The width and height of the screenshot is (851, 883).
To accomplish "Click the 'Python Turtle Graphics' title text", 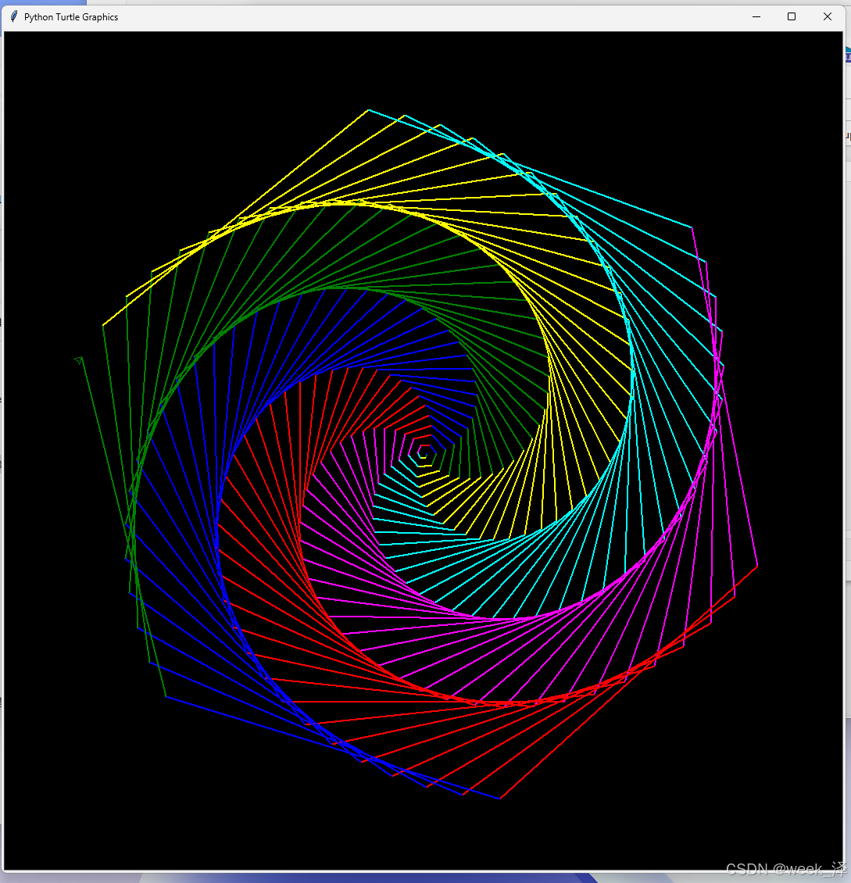I will [x=71, y=17].
